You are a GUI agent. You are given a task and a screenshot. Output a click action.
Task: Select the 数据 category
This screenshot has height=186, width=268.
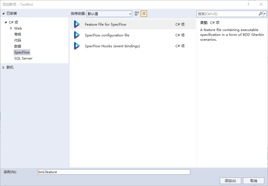18,46
